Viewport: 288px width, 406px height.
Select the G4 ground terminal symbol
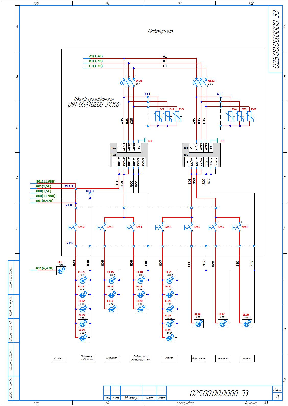click(x=144, y=140)
